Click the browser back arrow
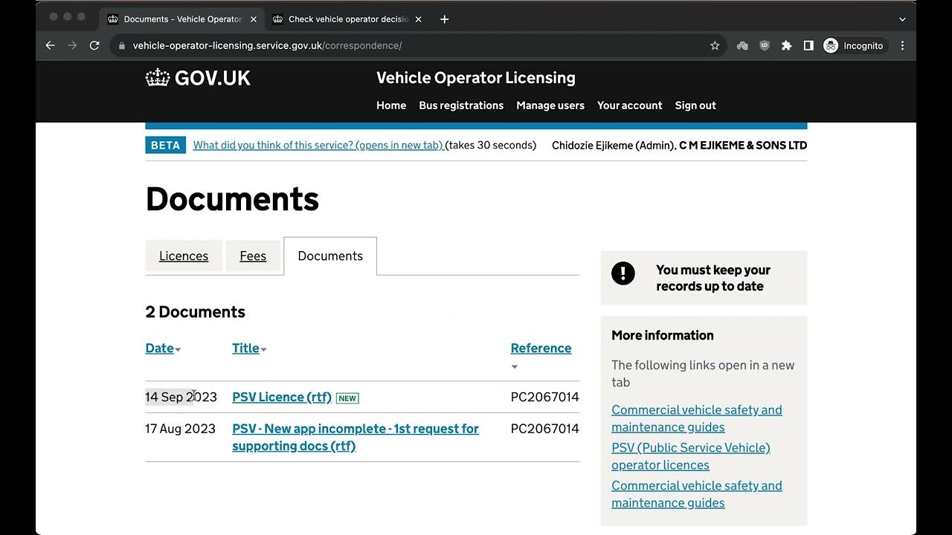 [51, 45]
